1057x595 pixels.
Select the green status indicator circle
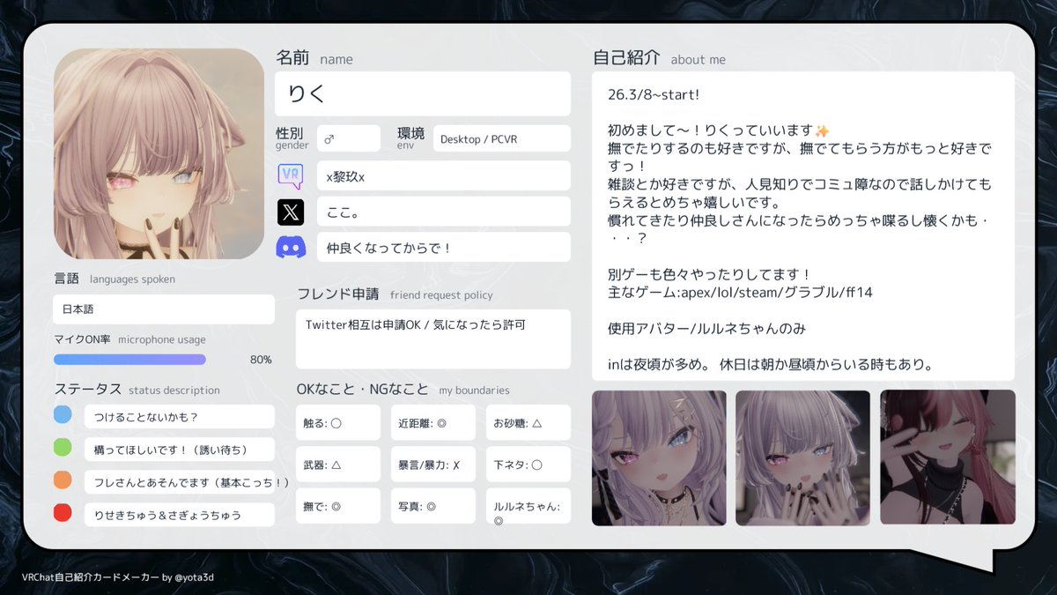pyautogui.click(x=62, y=446)
